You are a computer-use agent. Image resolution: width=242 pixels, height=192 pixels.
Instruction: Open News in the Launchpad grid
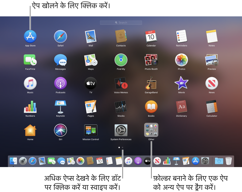point(212,83)
